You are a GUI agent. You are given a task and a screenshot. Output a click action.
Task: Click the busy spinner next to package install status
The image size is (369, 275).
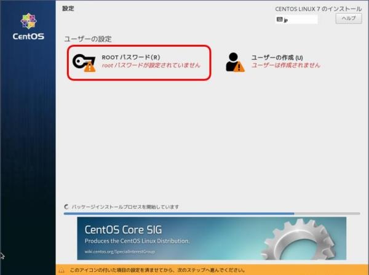click(x=66, y=207)
